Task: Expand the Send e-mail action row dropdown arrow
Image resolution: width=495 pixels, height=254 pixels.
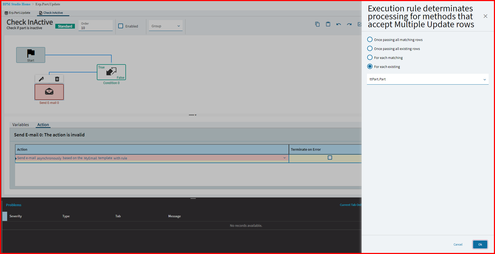Action: (x=284, y=158)
